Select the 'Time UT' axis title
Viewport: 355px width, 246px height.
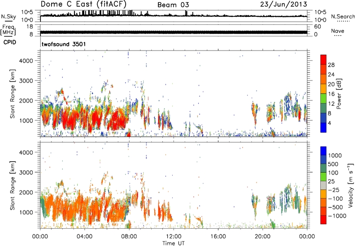pyautogui.click(x=174, y=243)
